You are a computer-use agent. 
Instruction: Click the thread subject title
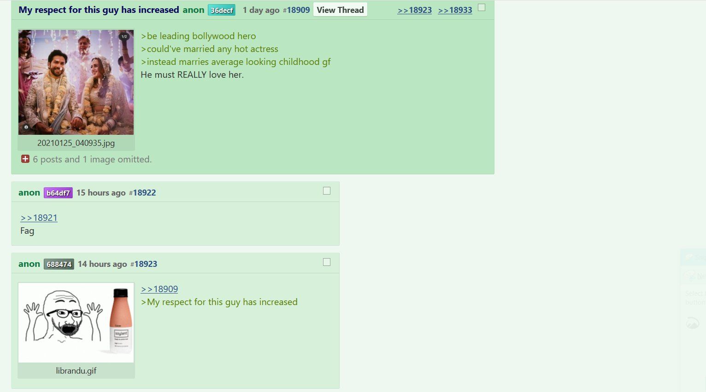pos(99,10)
